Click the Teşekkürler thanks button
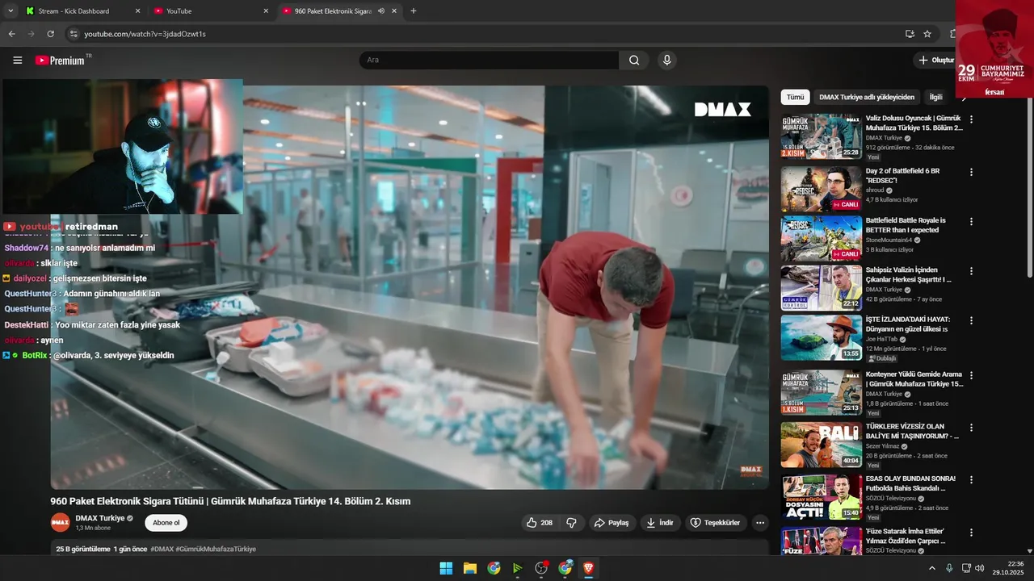Viewport: 1034px width, 581px height. pyautogui.click(x=715, y=523)
